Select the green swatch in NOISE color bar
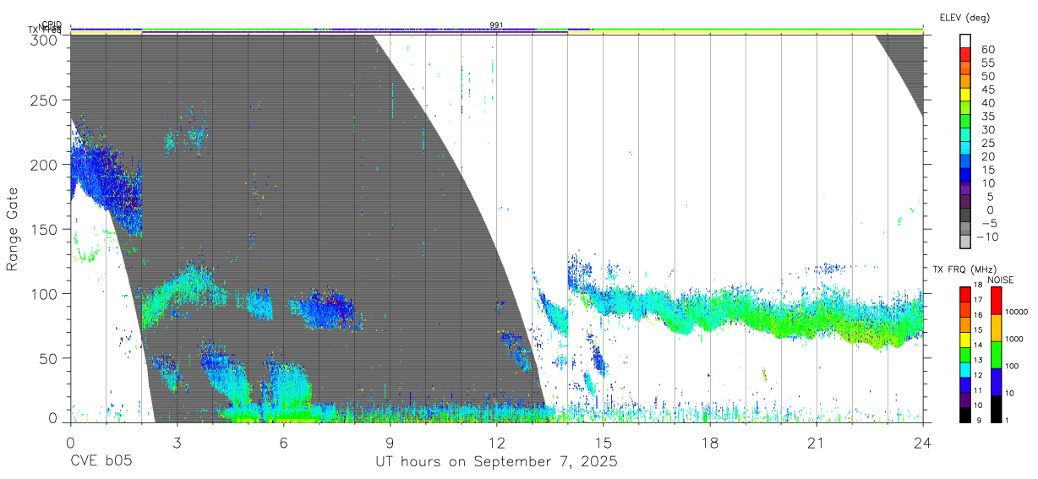Viewport: 1038px width, 479px height. click(996, 355)
